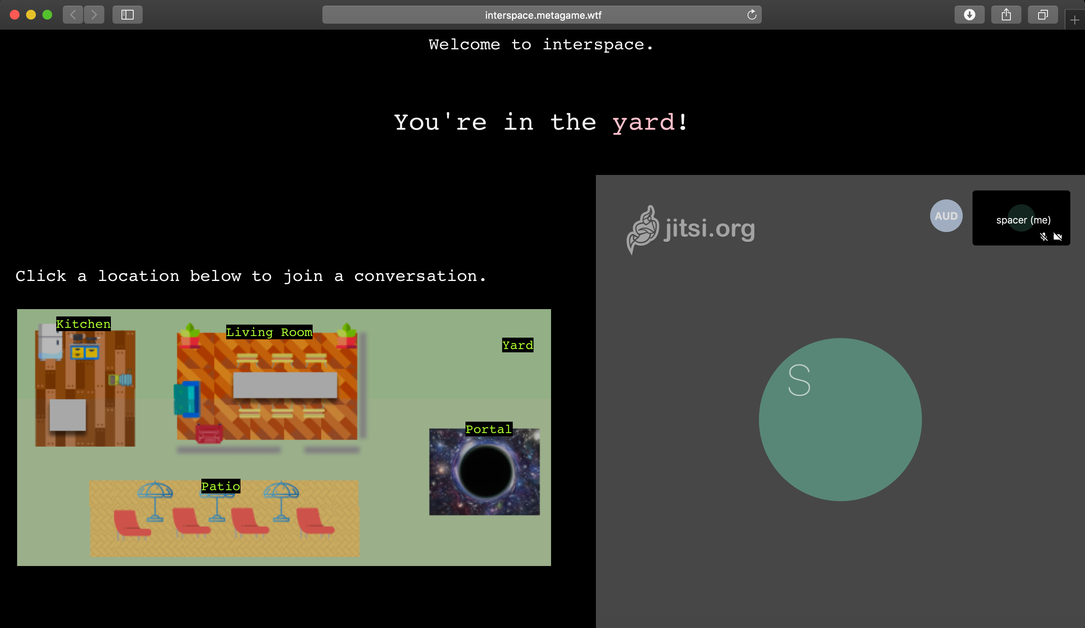Screen dimensions: 1085x628
Task: Open the Safari share button
Action: click(x=1006, y=15)
